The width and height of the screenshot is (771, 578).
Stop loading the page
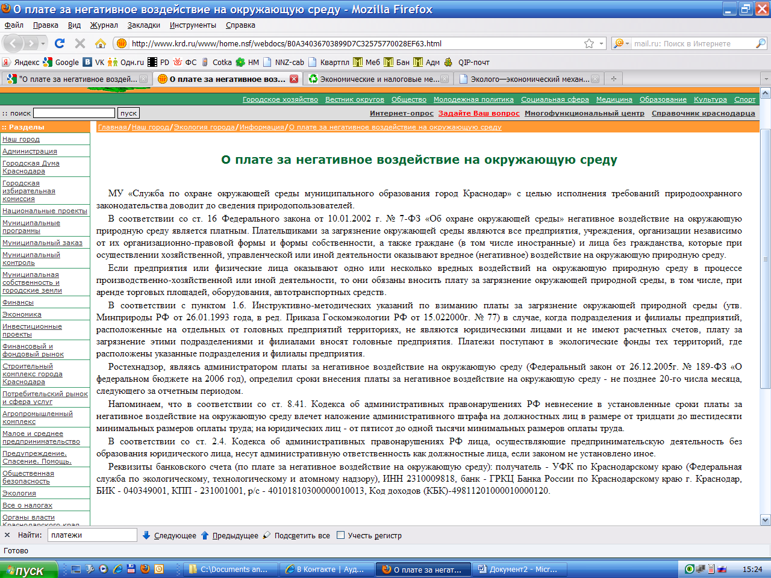(x=80, y=43)
